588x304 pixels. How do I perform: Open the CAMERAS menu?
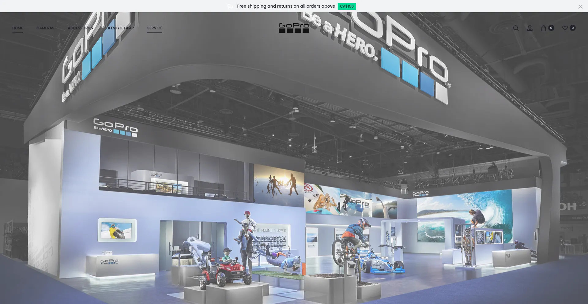(45, 28)
